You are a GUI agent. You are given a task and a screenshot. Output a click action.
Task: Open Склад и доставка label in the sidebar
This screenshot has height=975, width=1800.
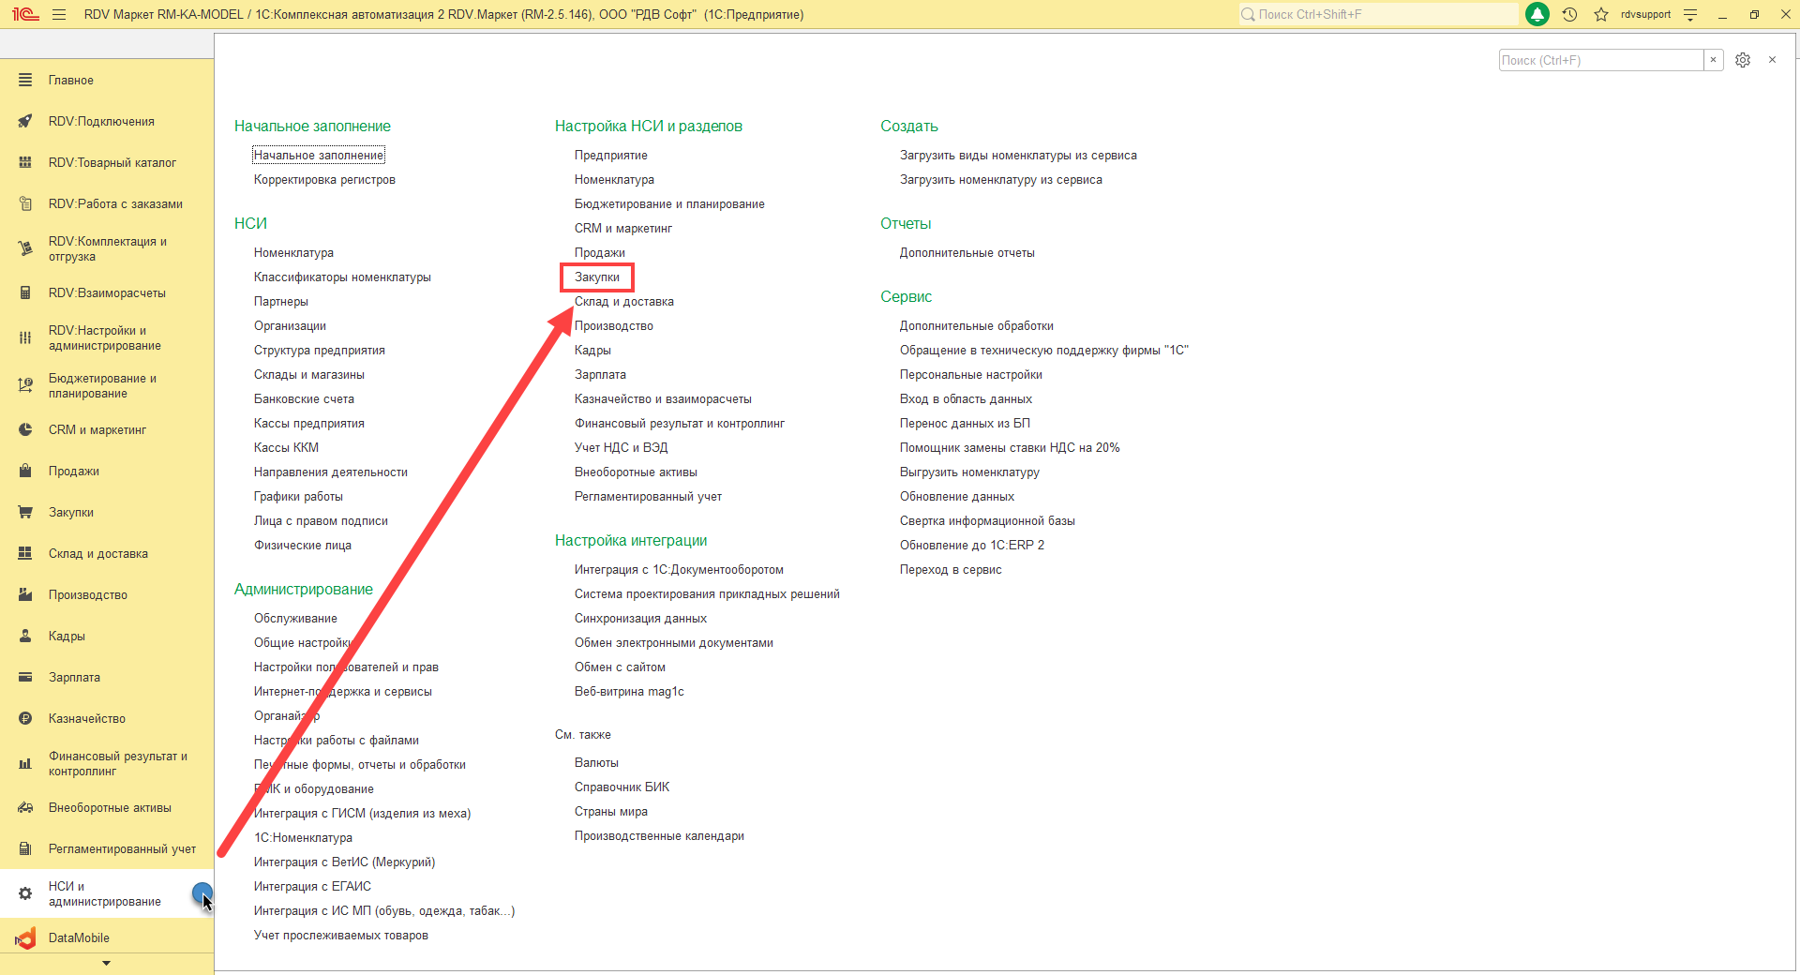point(98,554)
